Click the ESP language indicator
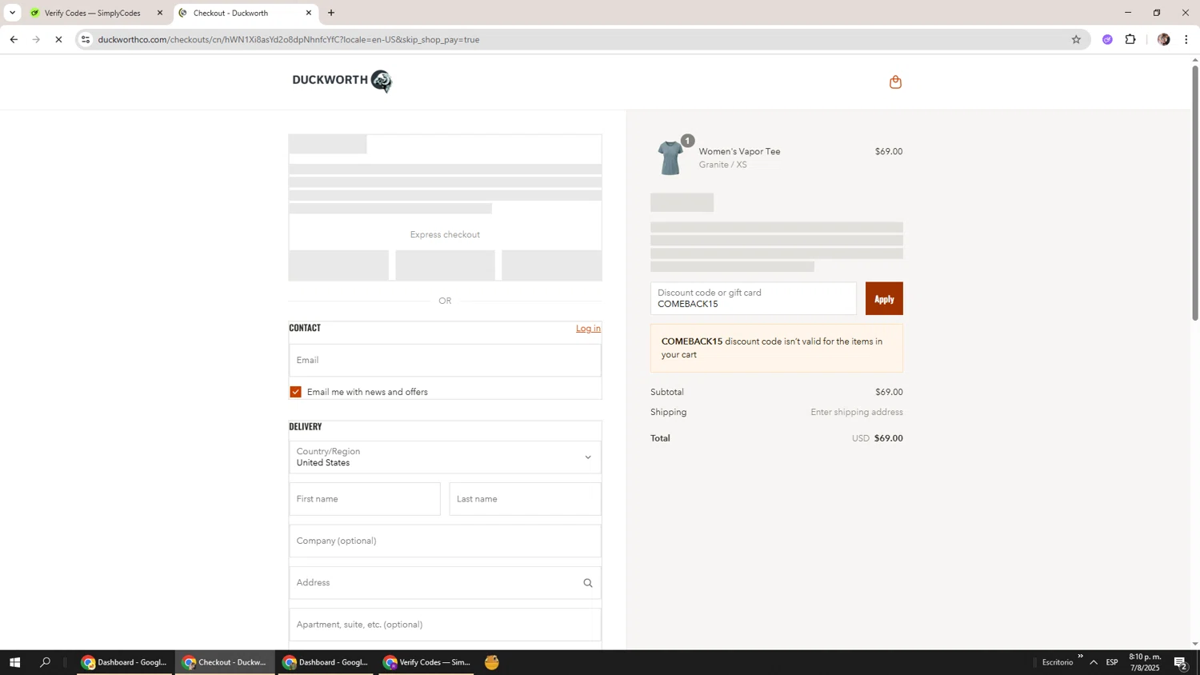 1112,662
